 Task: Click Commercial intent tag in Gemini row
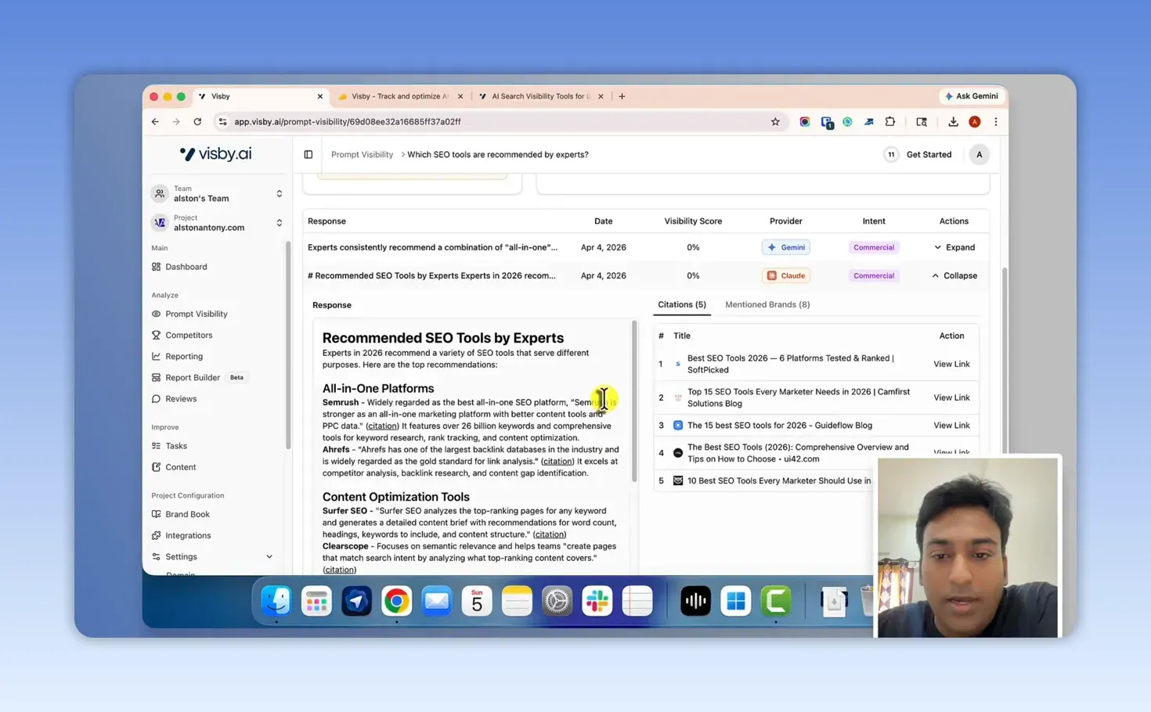point(874,247)
